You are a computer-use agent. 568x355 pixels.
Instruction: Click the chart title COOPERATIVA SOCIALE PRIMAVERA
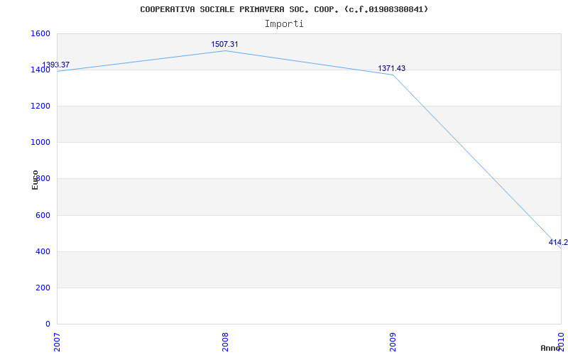pos(284,9)
